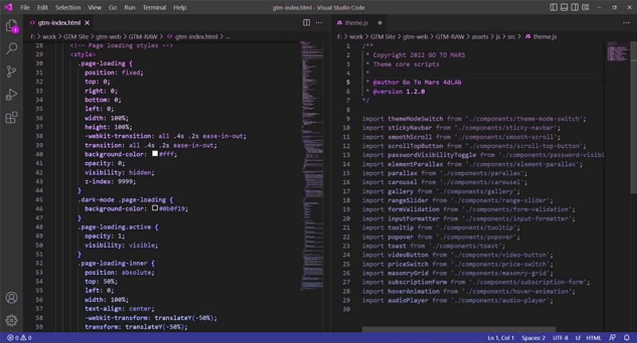Open the Search view in activity bar
The image size is (637, 343).
(x=11, y=49)
